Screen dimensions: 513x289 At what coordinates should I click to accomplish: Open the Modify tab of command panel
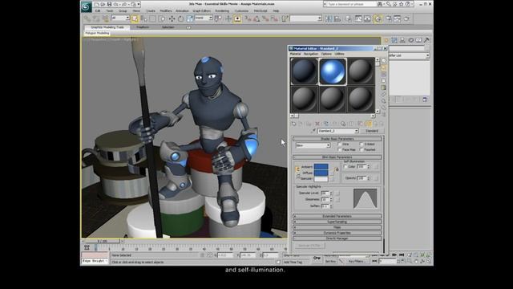[394, 40]
